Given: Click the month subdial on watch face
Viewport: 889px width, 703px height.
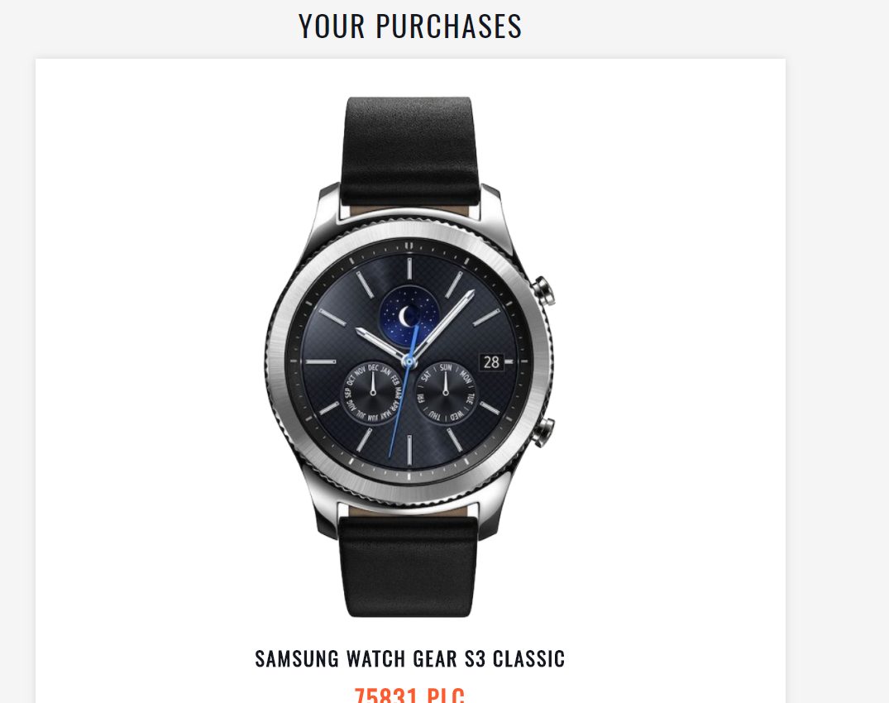Looking at the screenshot, I should coord(373,393).
